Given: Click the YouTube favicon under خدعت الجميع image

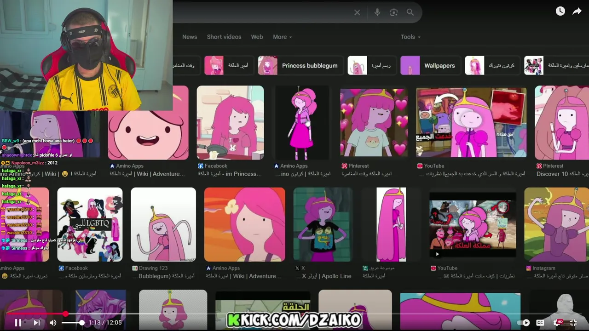Looking at the screenshot, I should pos(420,166).
